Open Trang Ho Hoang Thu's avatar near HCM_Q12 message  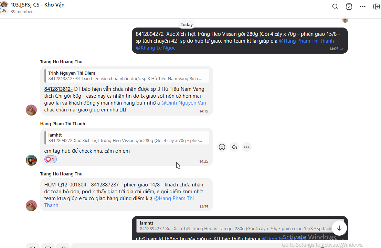click(31, 206)
